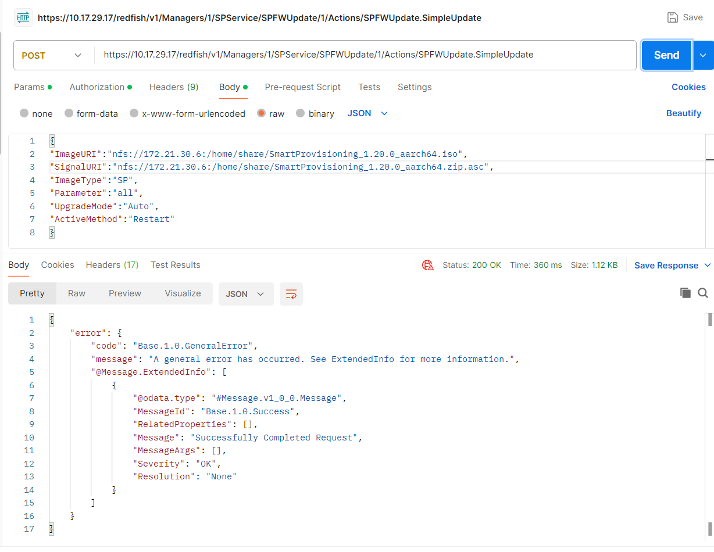Click the Beautify link
Viewport: 714px width, 552px height.
tap(683, 113)
